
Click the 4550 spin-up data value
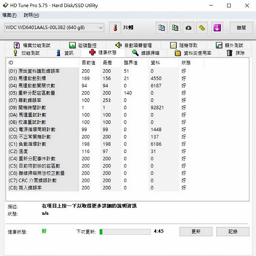pyautogui.click(x=156, y=78)
